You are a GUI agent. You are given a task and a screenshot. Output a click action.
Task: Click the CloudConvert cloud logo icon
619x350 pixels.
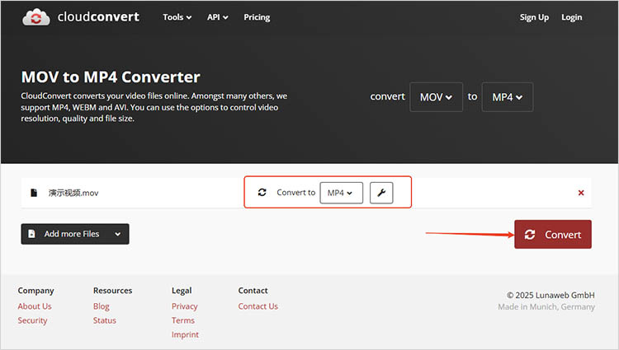(x=36, y=17)
